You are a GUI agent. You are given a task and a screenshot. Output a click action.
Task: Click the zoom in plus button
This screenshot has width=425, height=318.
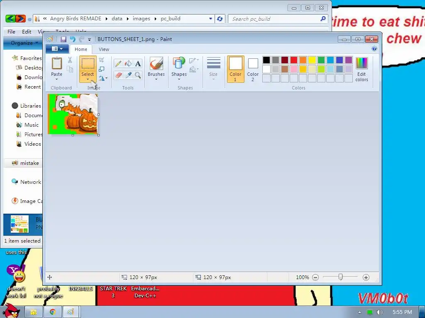(x=366, y=277)
